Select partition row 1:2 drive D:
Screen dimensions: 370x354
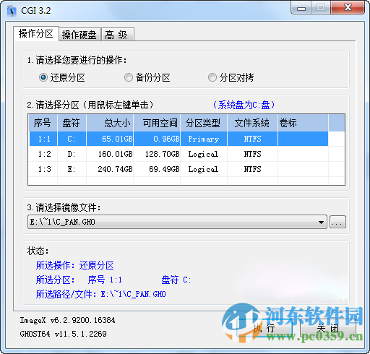[x=178, y=154]
